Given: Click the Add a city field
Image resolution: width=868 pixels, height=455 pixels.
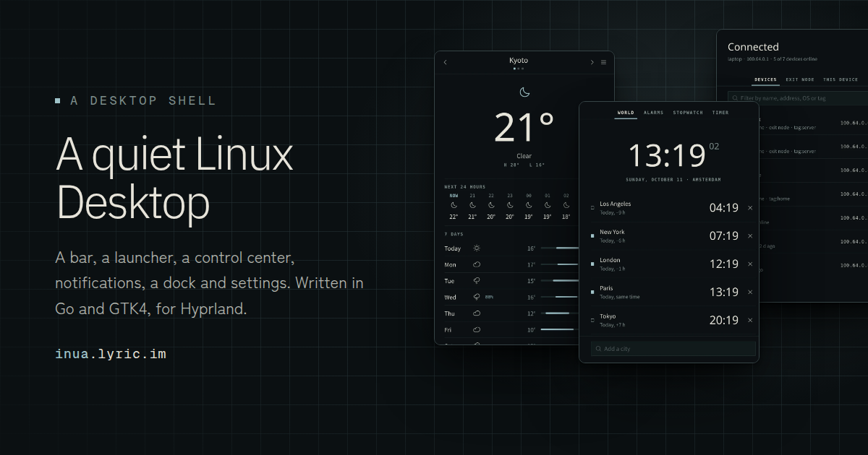Looking at the screenshot, I should pyautogui.click(x=673, y=349).
